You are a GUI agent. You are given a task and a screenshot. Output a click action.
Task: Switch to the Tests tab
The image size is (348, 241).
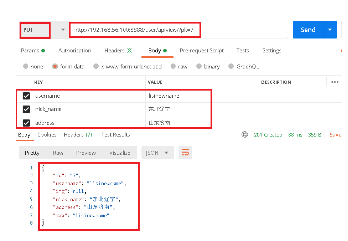(x=243, y=51)
